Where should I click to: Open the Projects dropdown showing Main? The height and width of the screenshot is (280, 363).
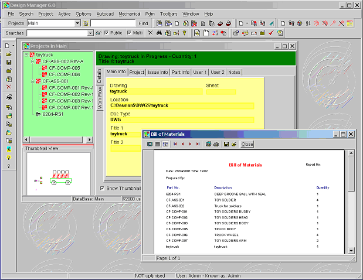pos(77,23)
